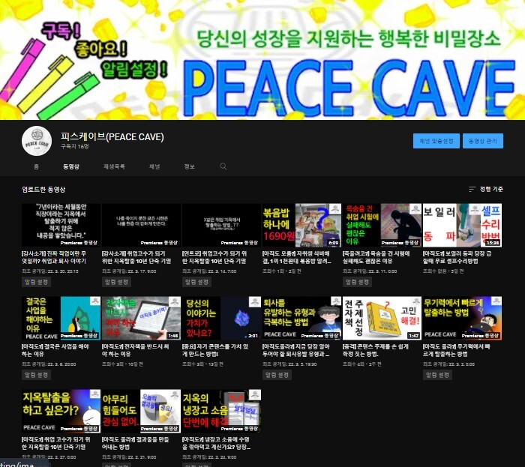Image resolution: width=525 pixels, height=467 pixels.
Task: Click title '[아직도?] 냉장고 소음에 수명을 깎아먹고'
Action: tap(216, 443)
